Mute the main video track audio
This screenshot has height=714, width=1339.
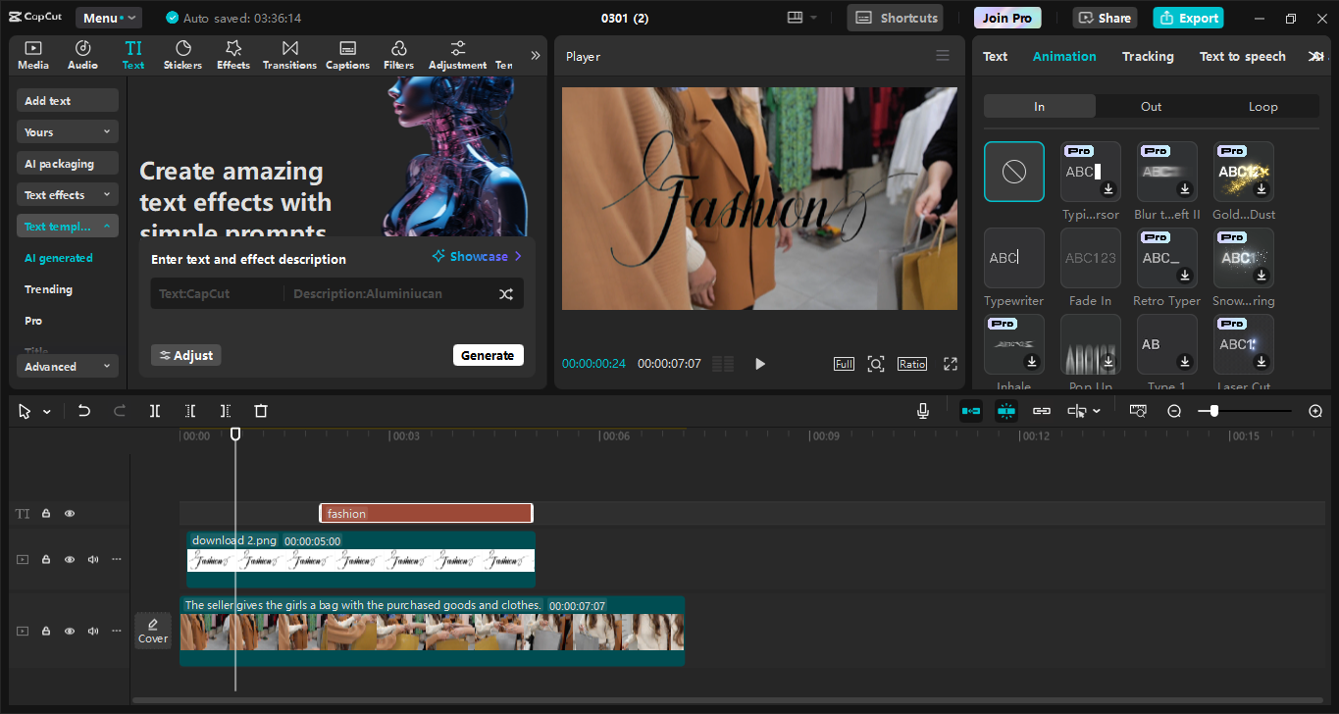[93, 631]
